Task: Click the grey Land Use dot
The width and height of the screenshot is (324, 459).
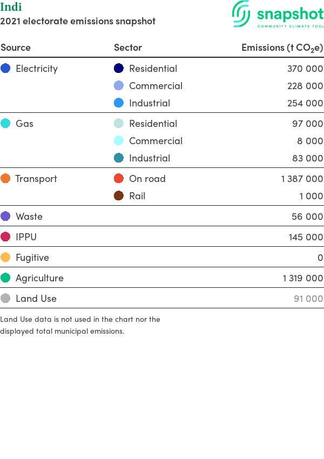Action: 5,298
